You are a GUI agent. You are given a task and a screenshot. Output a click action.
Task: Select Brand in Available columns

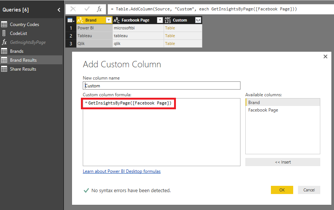(283, 103)
